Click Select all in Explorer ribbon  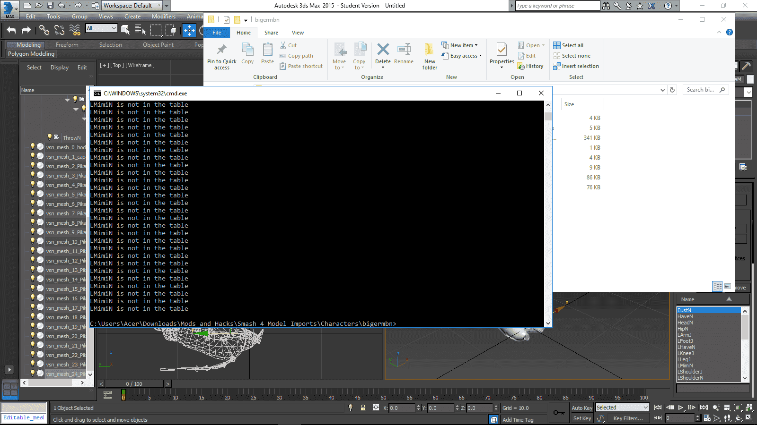[568, 45]
